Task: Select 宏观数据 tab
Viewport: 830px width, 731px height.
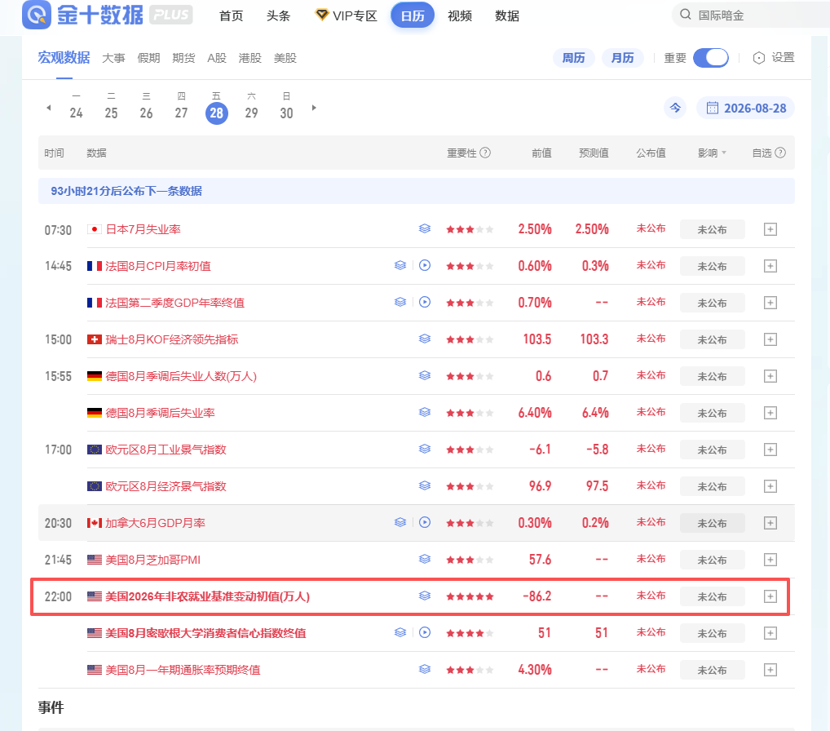Action: point(64,57)
